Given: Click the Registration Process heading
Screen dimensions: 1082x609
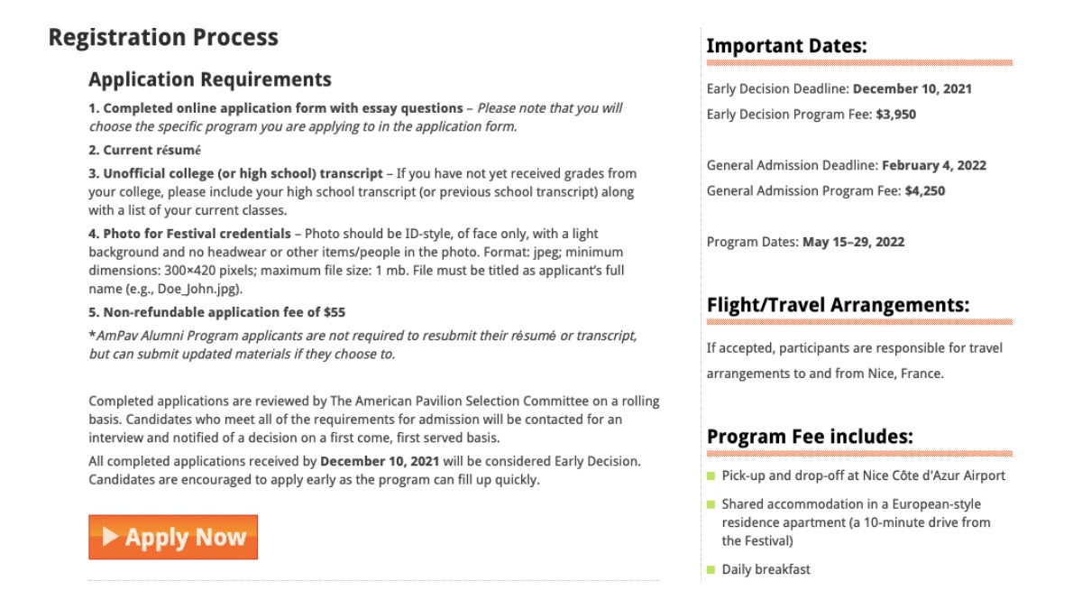Looking at the screenshot, I should coord(163,38).
